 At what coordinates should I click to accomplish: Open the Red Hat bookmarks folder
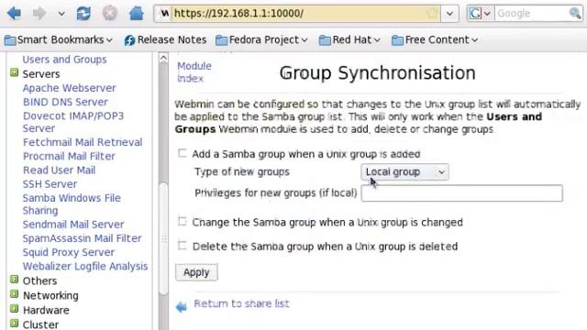pos(349,39)
